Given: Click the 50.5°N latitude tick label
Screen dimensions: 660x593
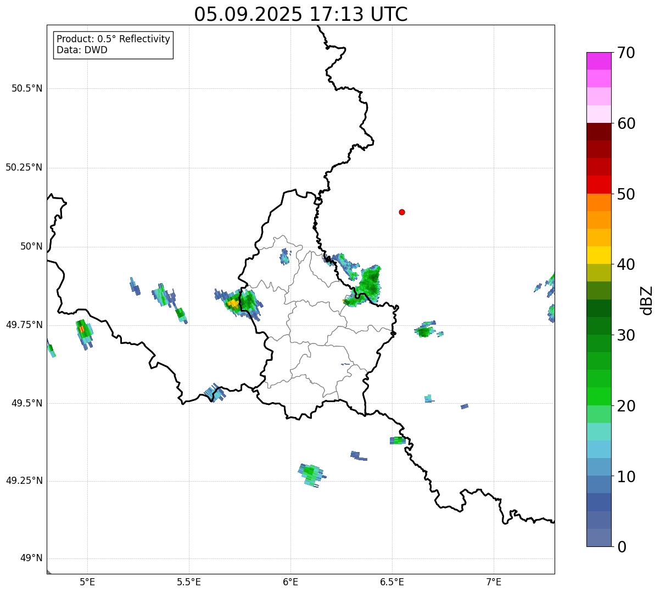Looking at the screenshot, I should (27, 88).
